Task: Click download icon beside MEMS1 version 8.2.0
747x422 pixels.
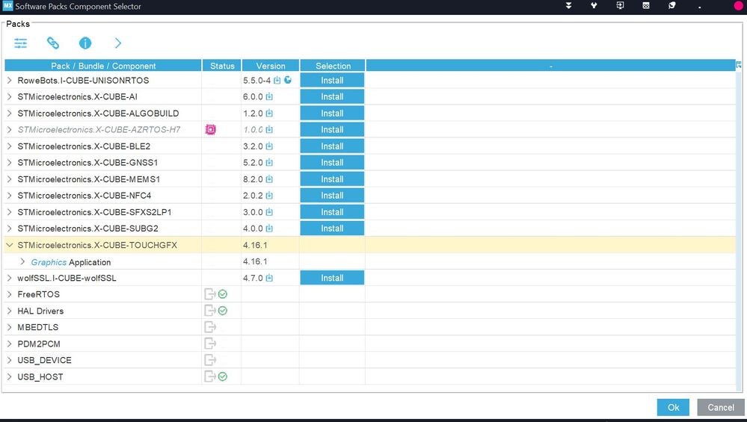Action: 269,179
